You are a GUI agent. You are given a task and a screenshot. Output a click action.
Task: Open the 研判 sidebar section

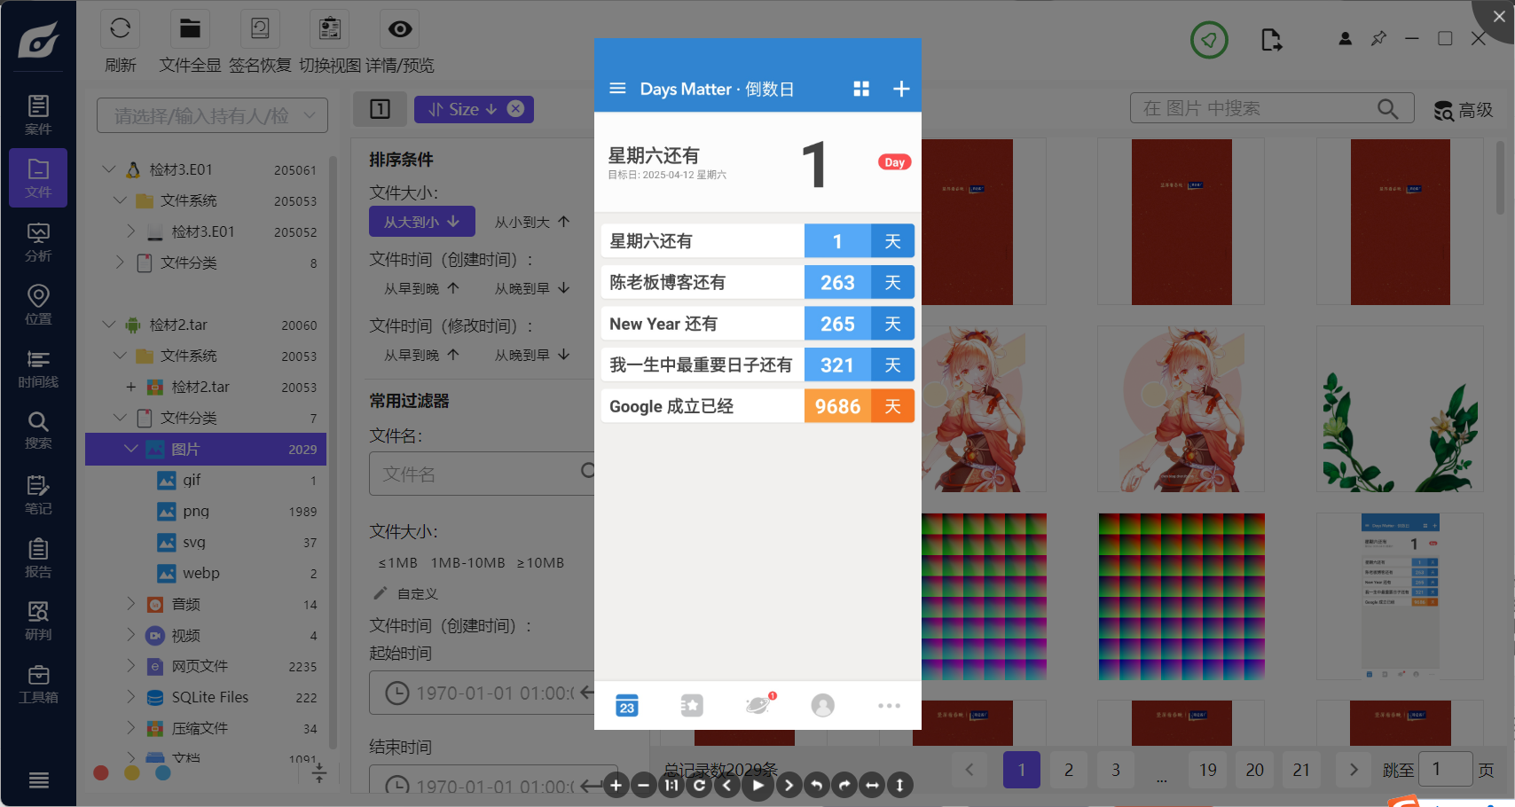click(38, 621)
